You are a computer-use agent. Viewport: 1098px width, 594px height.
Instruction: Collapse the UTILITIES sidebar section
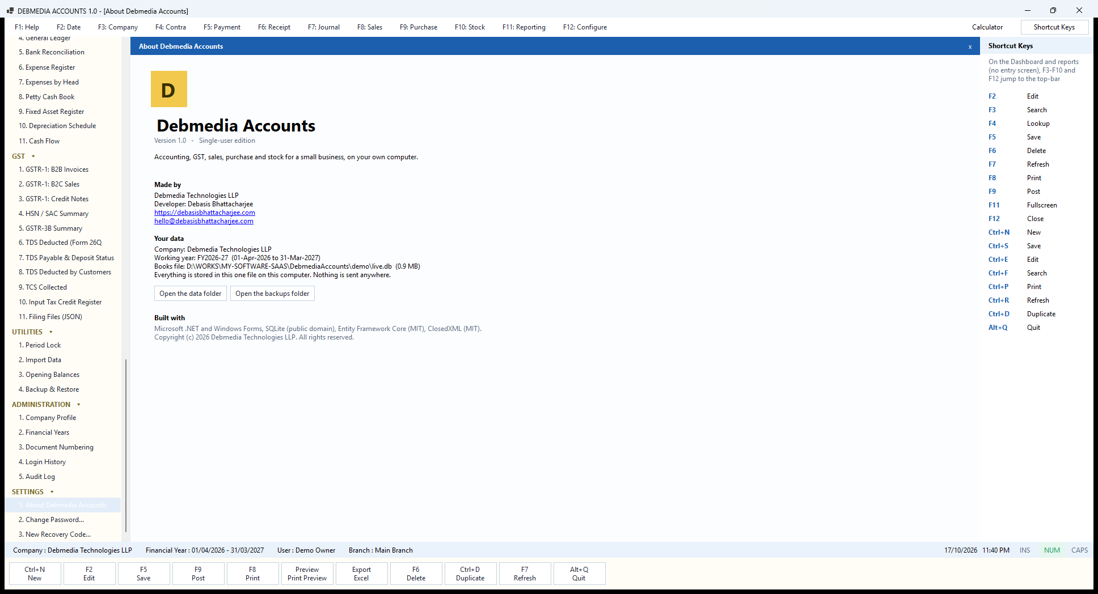tap(50, 332)
